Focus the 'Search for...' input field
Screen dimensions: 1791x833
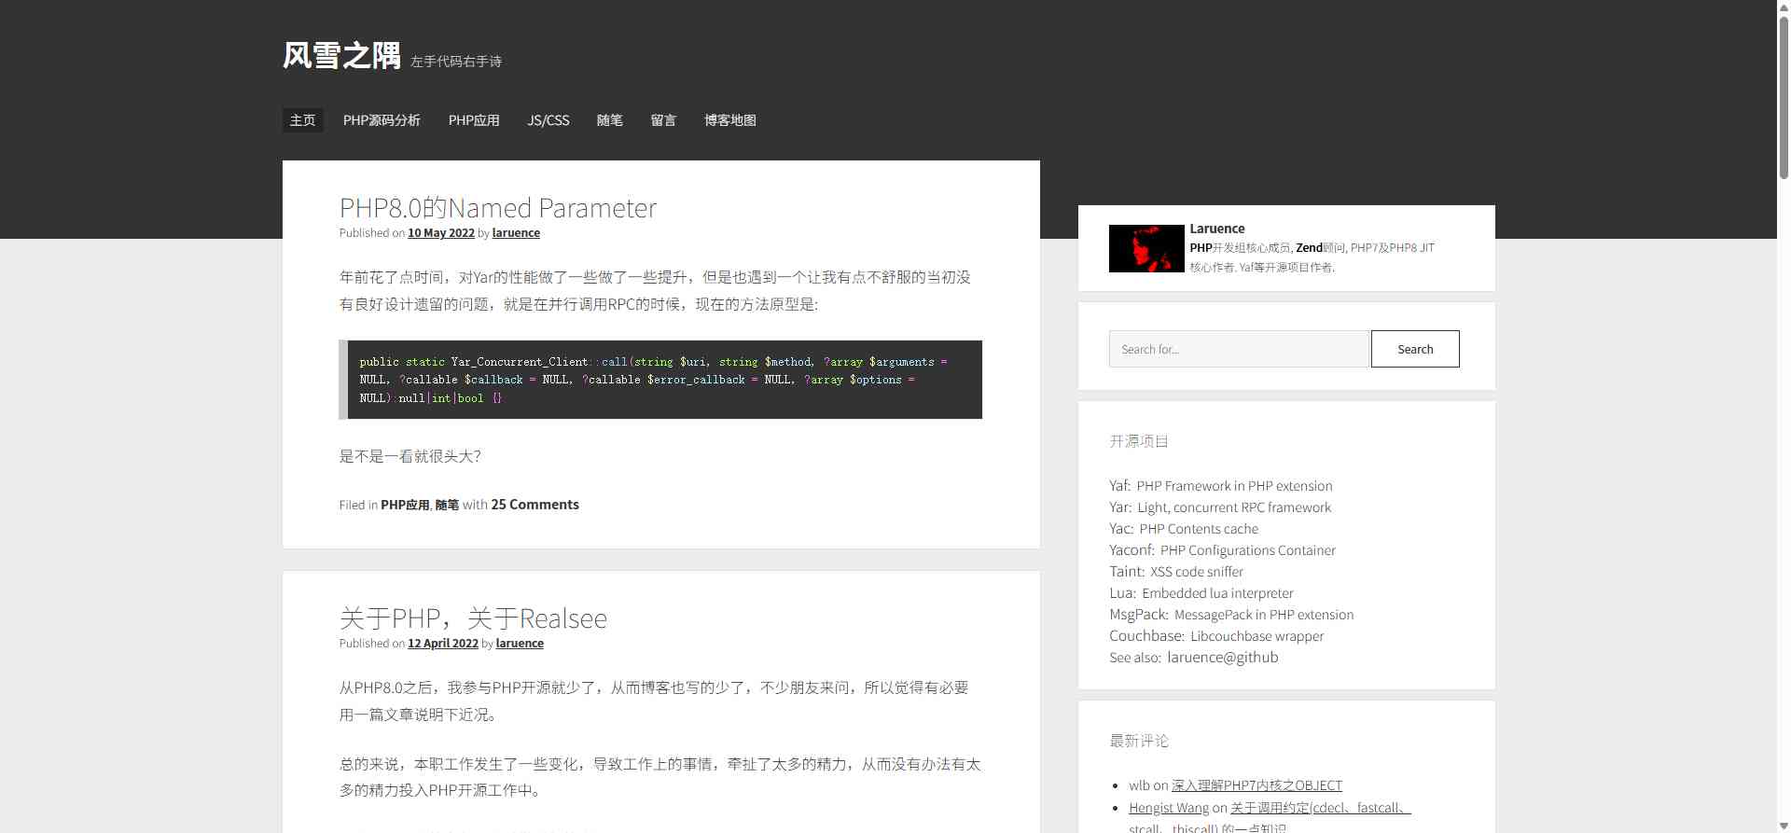(x=1239, y=349)
